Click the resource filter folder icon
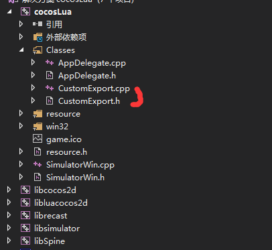This screenshot has width=272, height=250. click(x=38, y=114)
